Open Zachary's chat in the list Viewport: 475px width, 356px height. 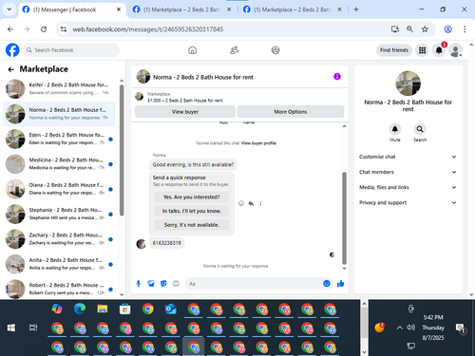pos(59,239)
